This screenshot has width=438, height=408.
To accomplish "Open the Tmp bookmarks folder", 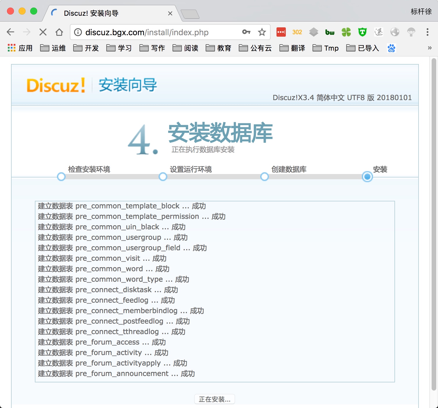I will point(326,48).
